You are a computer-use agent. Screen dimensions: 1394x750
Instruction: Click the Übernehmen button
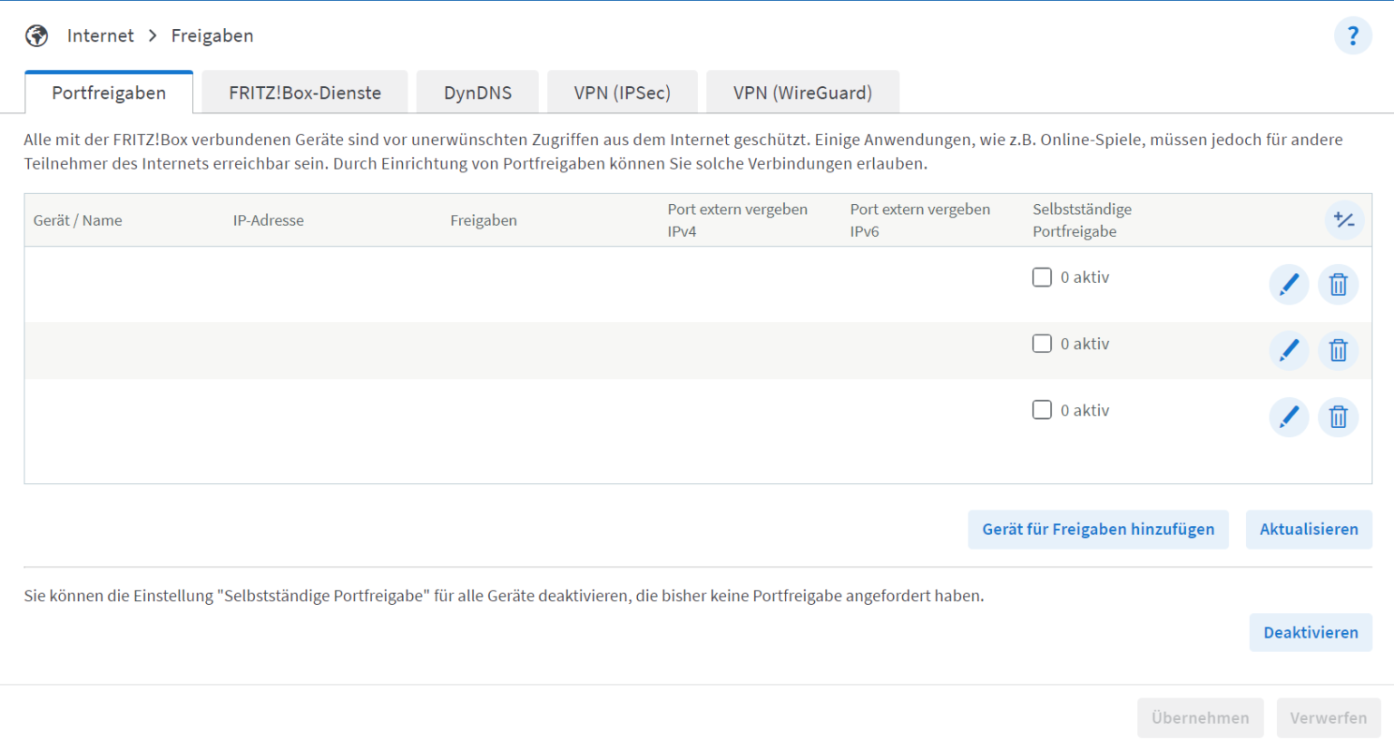[x=1200, y=717]
